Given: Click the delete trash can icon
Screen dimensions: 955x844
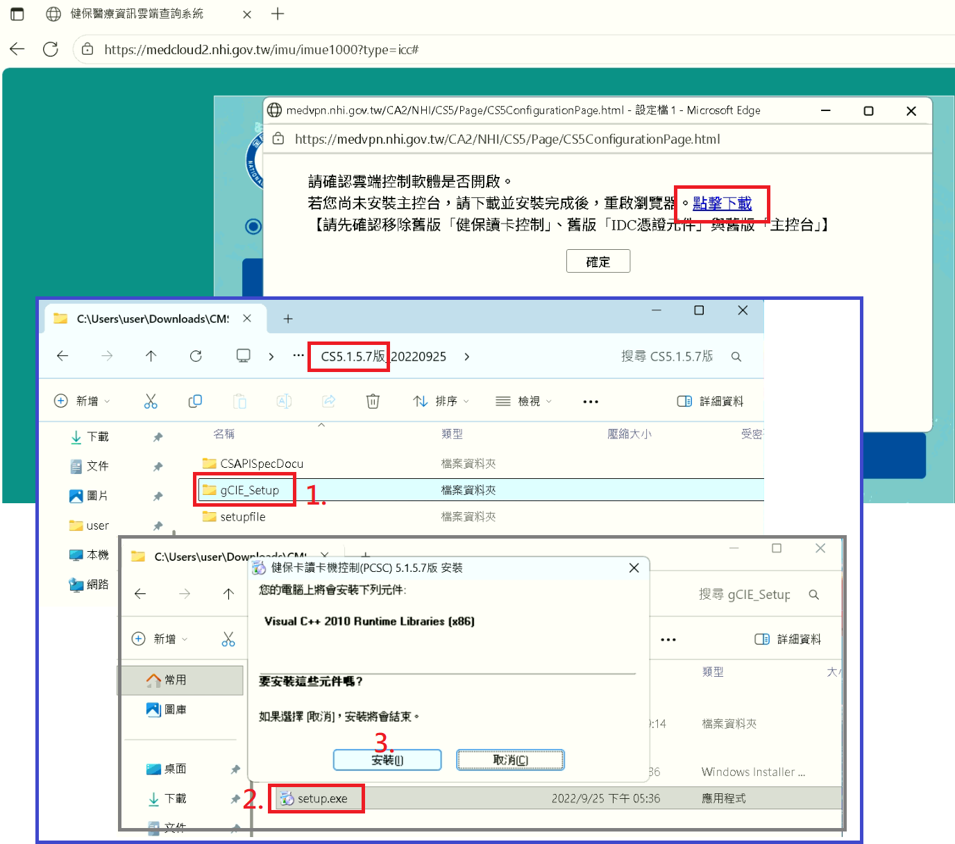Looking at the screenshot, I should coord(373,401).
